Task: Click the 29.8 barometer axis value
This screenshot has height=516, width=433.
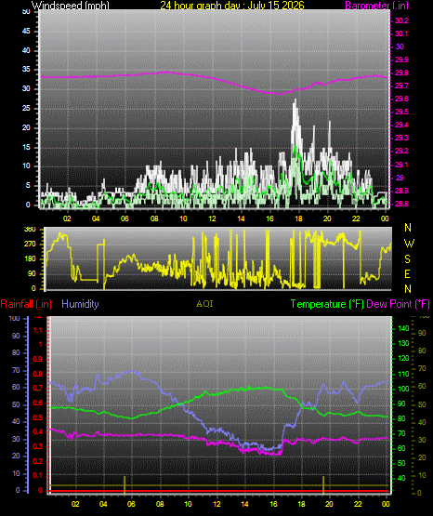Action: [401, 73]
